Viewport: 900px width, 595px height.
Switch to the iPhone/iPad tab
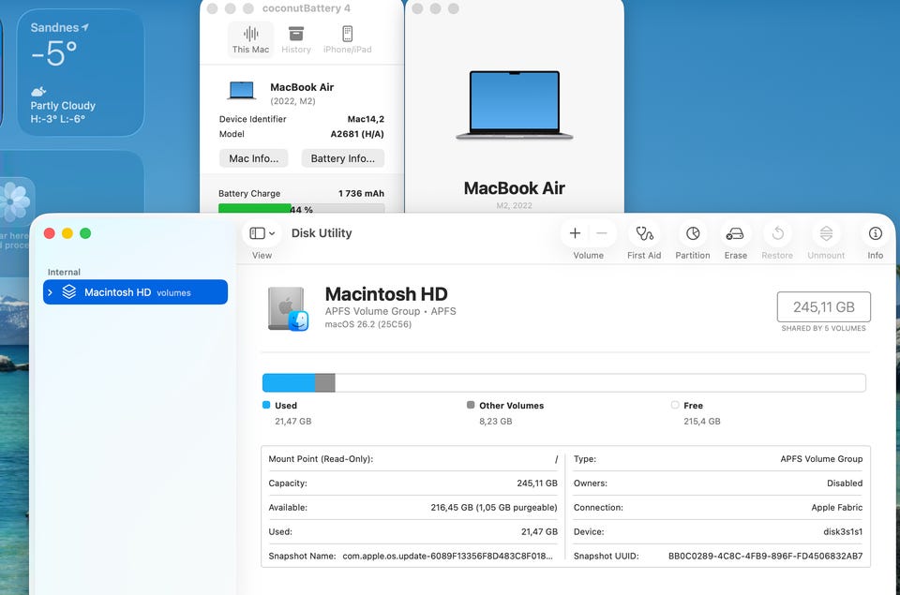click(x=347, y=39)
